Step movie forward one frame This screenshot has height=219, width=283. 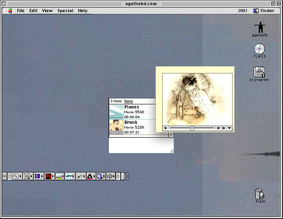[223, 128]
